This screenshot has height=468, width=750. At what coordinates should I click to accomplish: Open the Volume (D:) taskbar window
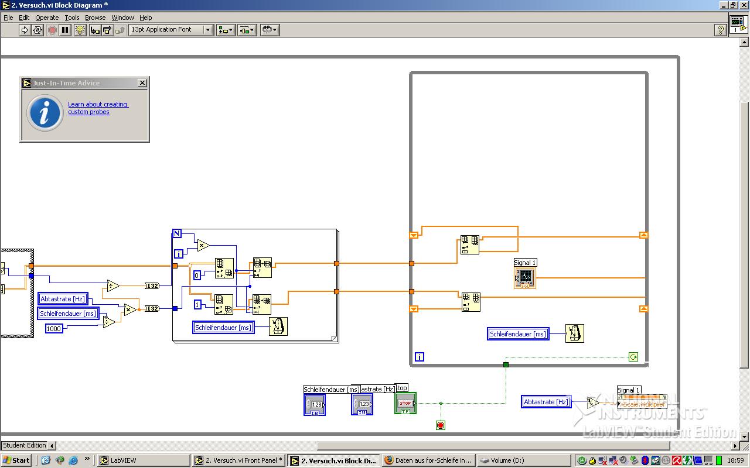click(523, 460)
